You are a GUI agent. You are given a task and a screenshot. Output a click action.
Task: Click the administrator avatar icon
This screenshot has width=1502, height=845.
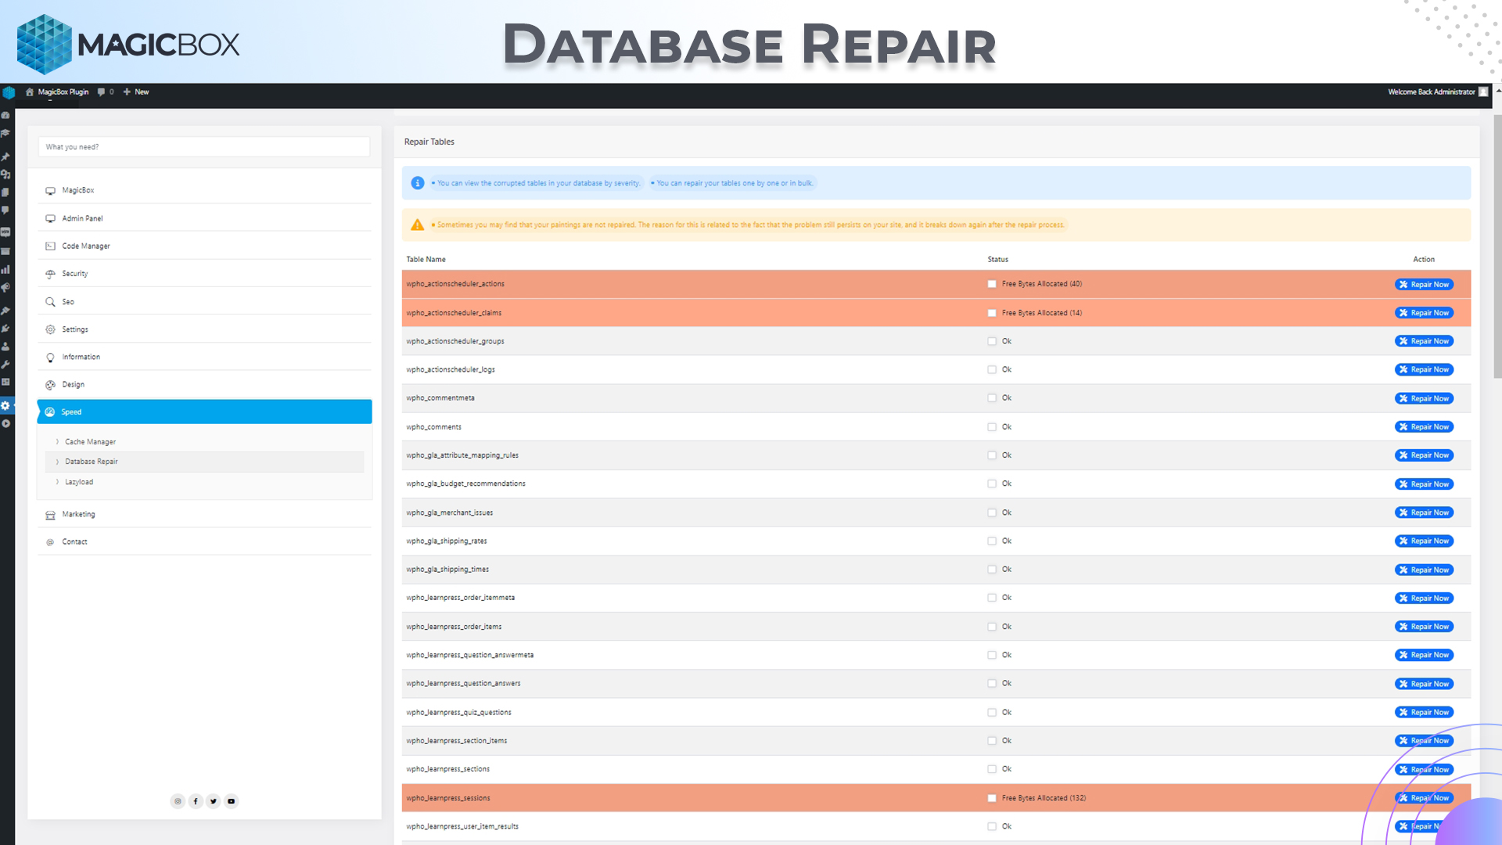pyautogui.click(x=1483, y=92)
